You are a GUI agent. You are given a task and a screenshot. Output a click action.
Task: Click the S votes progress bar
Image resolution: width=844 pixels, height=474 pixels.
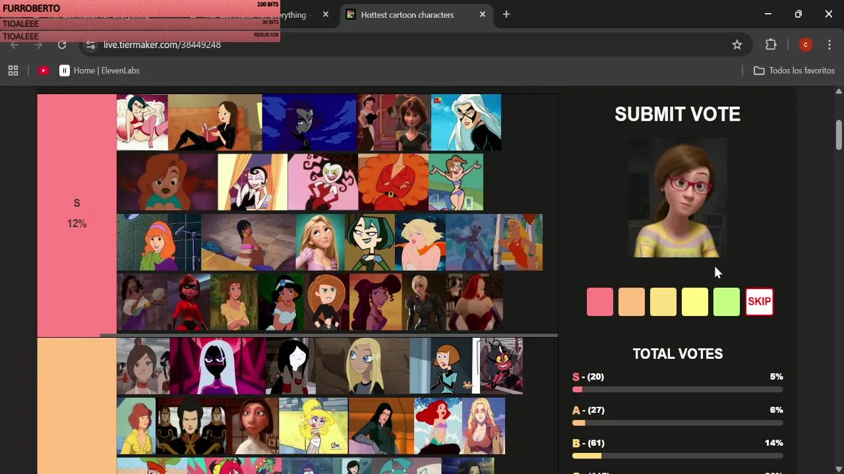pyautogui.click(x=678, y=390)
